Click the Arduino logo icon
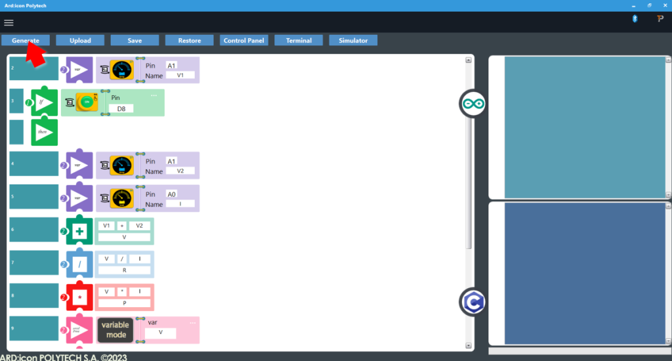This screenshot has height=361, width=672. tap(472, 104)
